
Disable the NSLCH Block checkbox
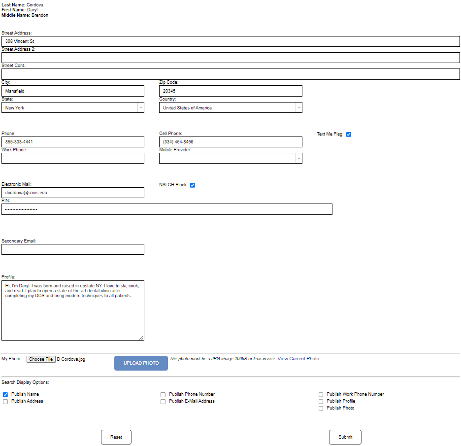coord(193,185)
